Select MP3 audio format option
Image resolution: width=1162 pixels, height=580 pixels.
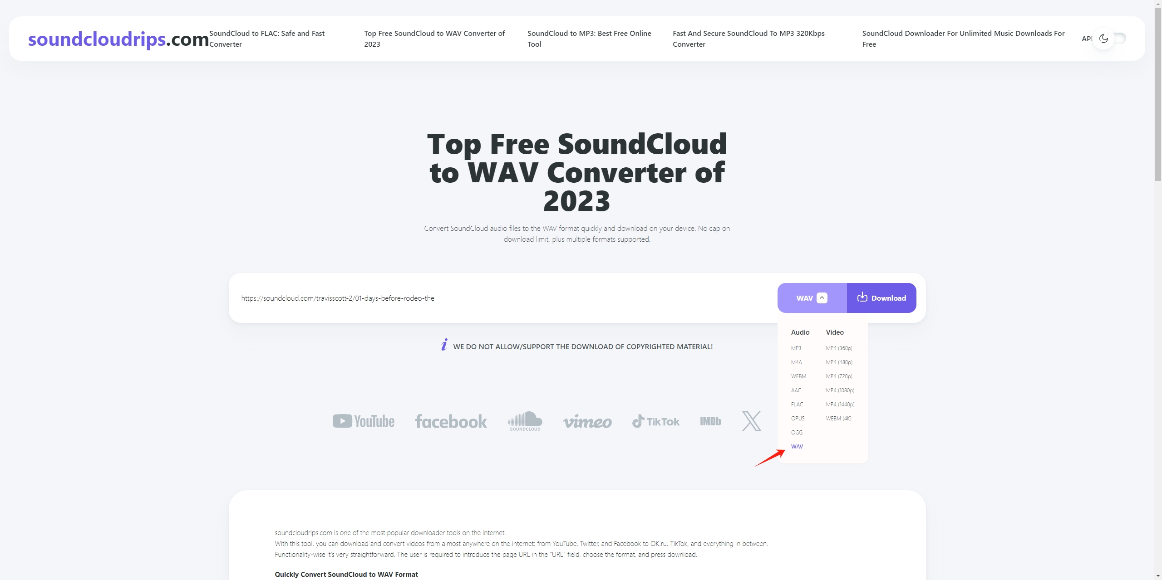pyautogui.click(x=796, y=348)
